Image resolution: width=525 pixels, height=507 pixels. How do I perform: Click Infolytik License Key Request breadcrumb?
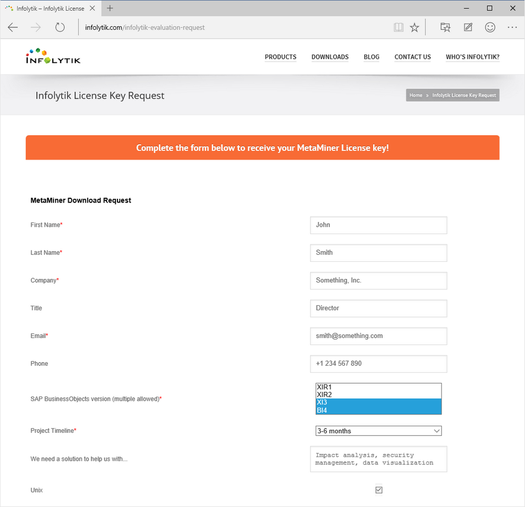coord(464,95)
